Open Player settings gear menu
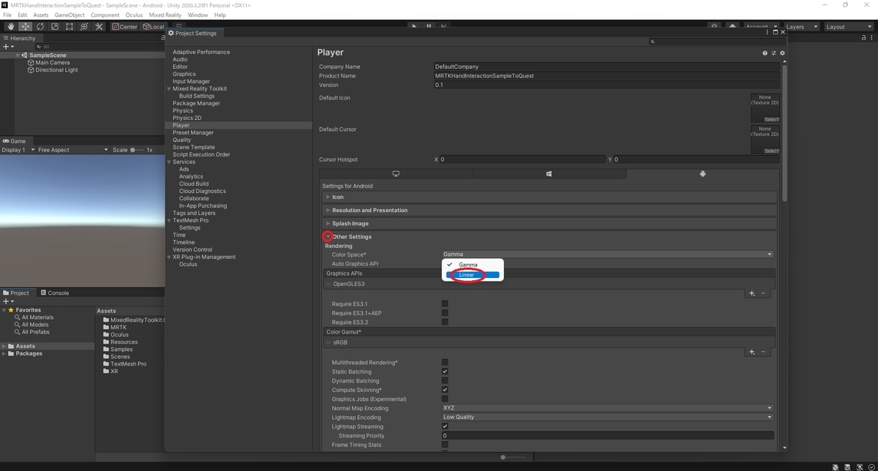Image resolution: width=878 pixels, height=471 pixels. click(x=782, y=53)
